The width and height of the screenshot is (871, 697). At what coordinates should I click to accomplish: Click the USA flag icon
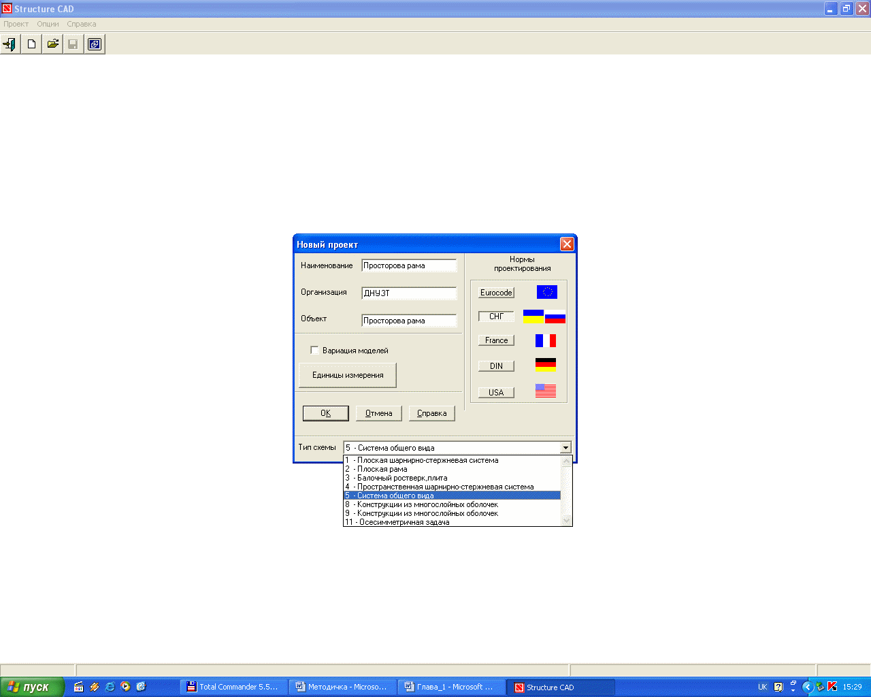546,391
